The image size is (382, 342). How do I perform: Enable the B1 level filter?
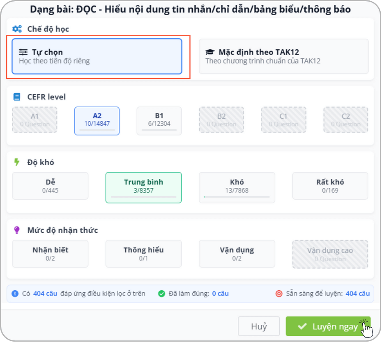click(x=159, y=120)
